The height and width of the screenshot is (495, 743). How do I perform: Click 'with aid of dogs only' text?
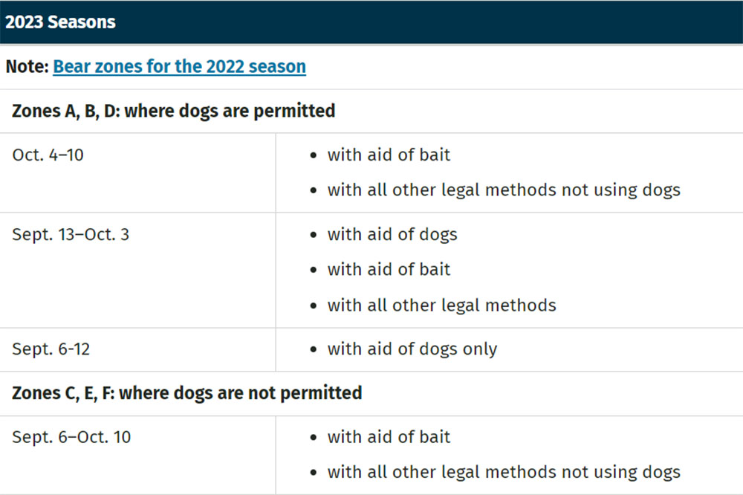point(412,349)
